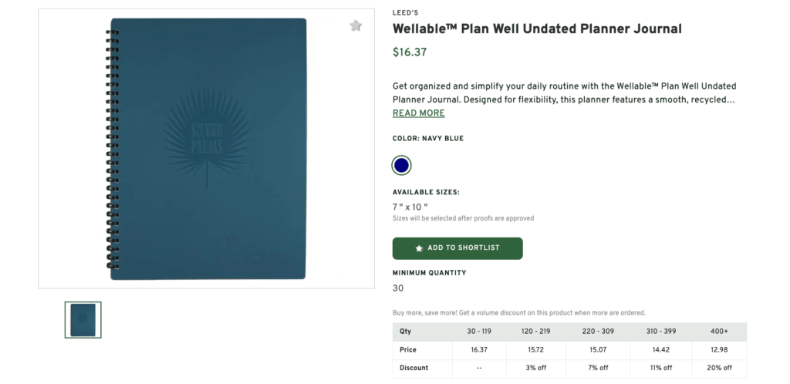Expand description with READ MORE link
The image size is (790, 384).
[418, 113]
